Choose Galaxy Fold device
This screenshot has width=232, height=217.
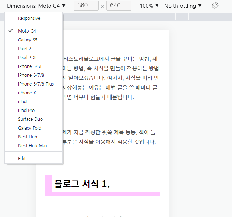(x=34, y=128)
